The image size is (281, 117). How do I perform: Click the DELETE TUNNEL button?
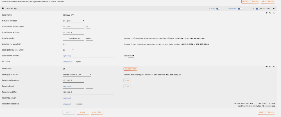point(266,112)
